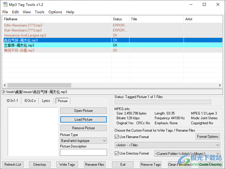
Task: Maximize the Mp3 Tag Tools window
Action: 204,4
